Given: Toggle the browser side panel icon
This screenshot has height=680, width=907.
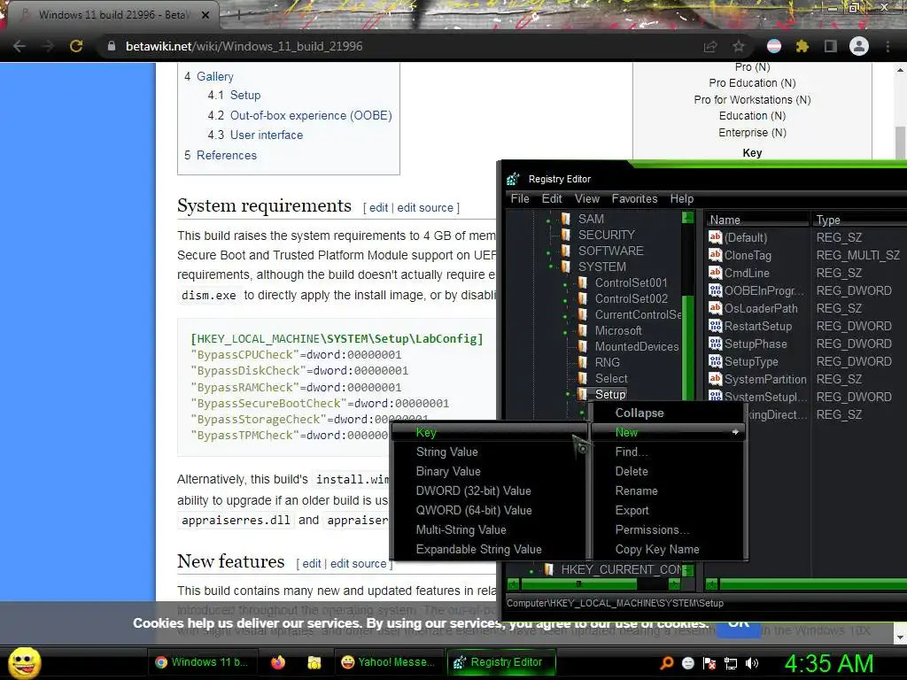Looking at the screenshot, I should click(x=831, y=46).
